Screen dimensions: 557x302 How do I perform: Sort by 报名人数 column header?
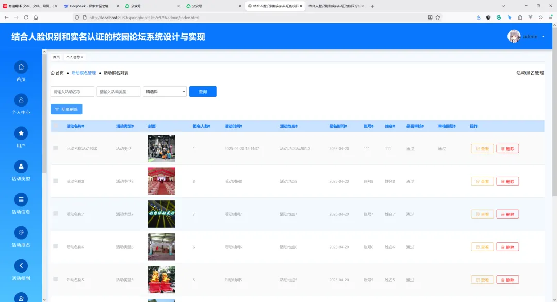(x=202, y=126)
